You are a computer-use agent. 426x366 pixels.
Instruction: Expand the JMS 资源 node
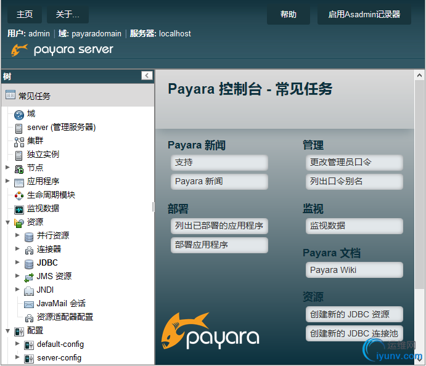(x=17, y=275)
